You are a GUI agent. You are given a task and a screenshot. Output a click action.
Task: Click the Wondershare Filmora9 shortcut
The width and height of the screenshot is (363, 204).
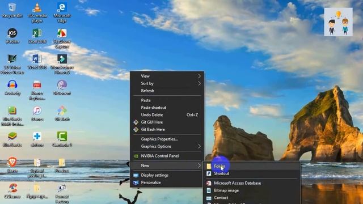[62, 64]
